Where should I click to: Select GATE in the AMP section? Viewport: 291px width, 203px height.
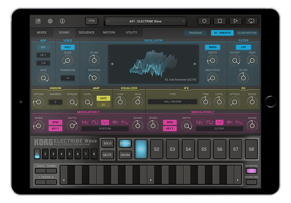[103, 98]
